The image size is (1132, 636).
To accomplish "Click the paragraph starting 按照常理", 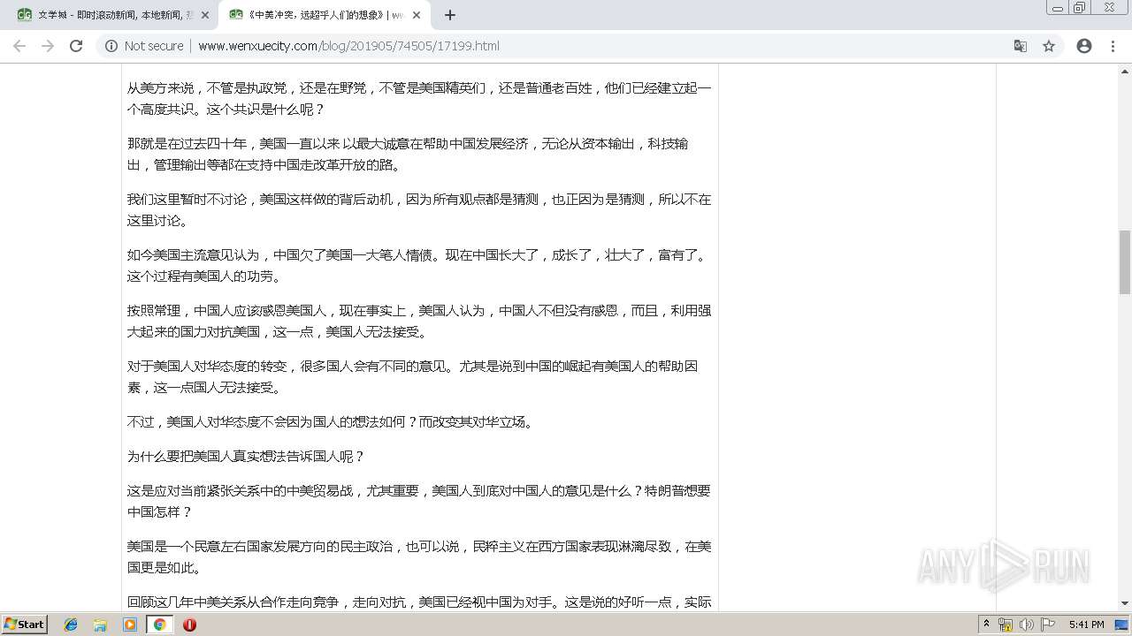I will coord(419,321).
